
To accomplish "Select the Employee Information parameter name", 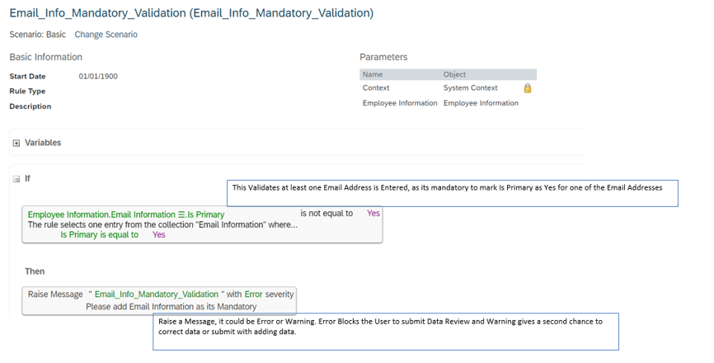I will [400, 103].
